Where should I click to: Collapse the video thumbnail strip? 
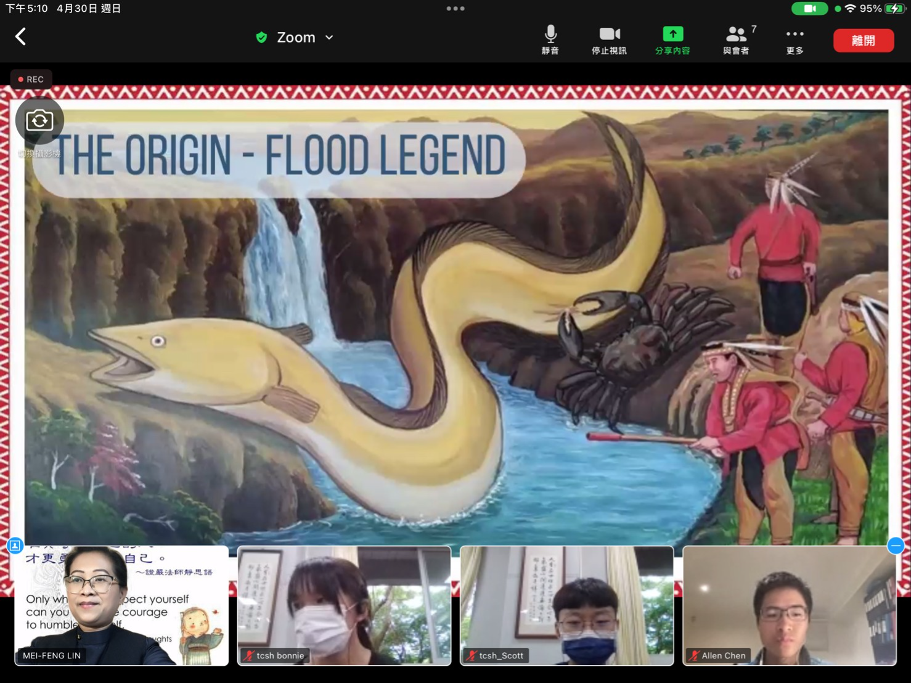tap(896, 546)
